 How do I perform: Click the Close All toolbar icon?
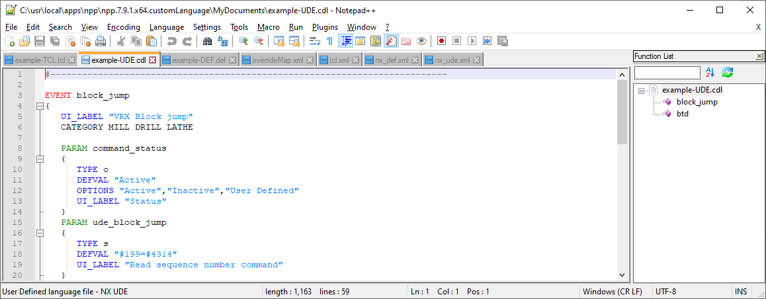point(85,41)
